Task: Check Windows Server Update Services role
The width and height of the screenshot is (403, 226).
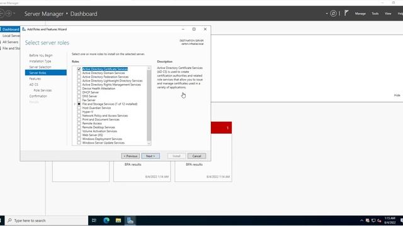Action: (x=79, y=143)
